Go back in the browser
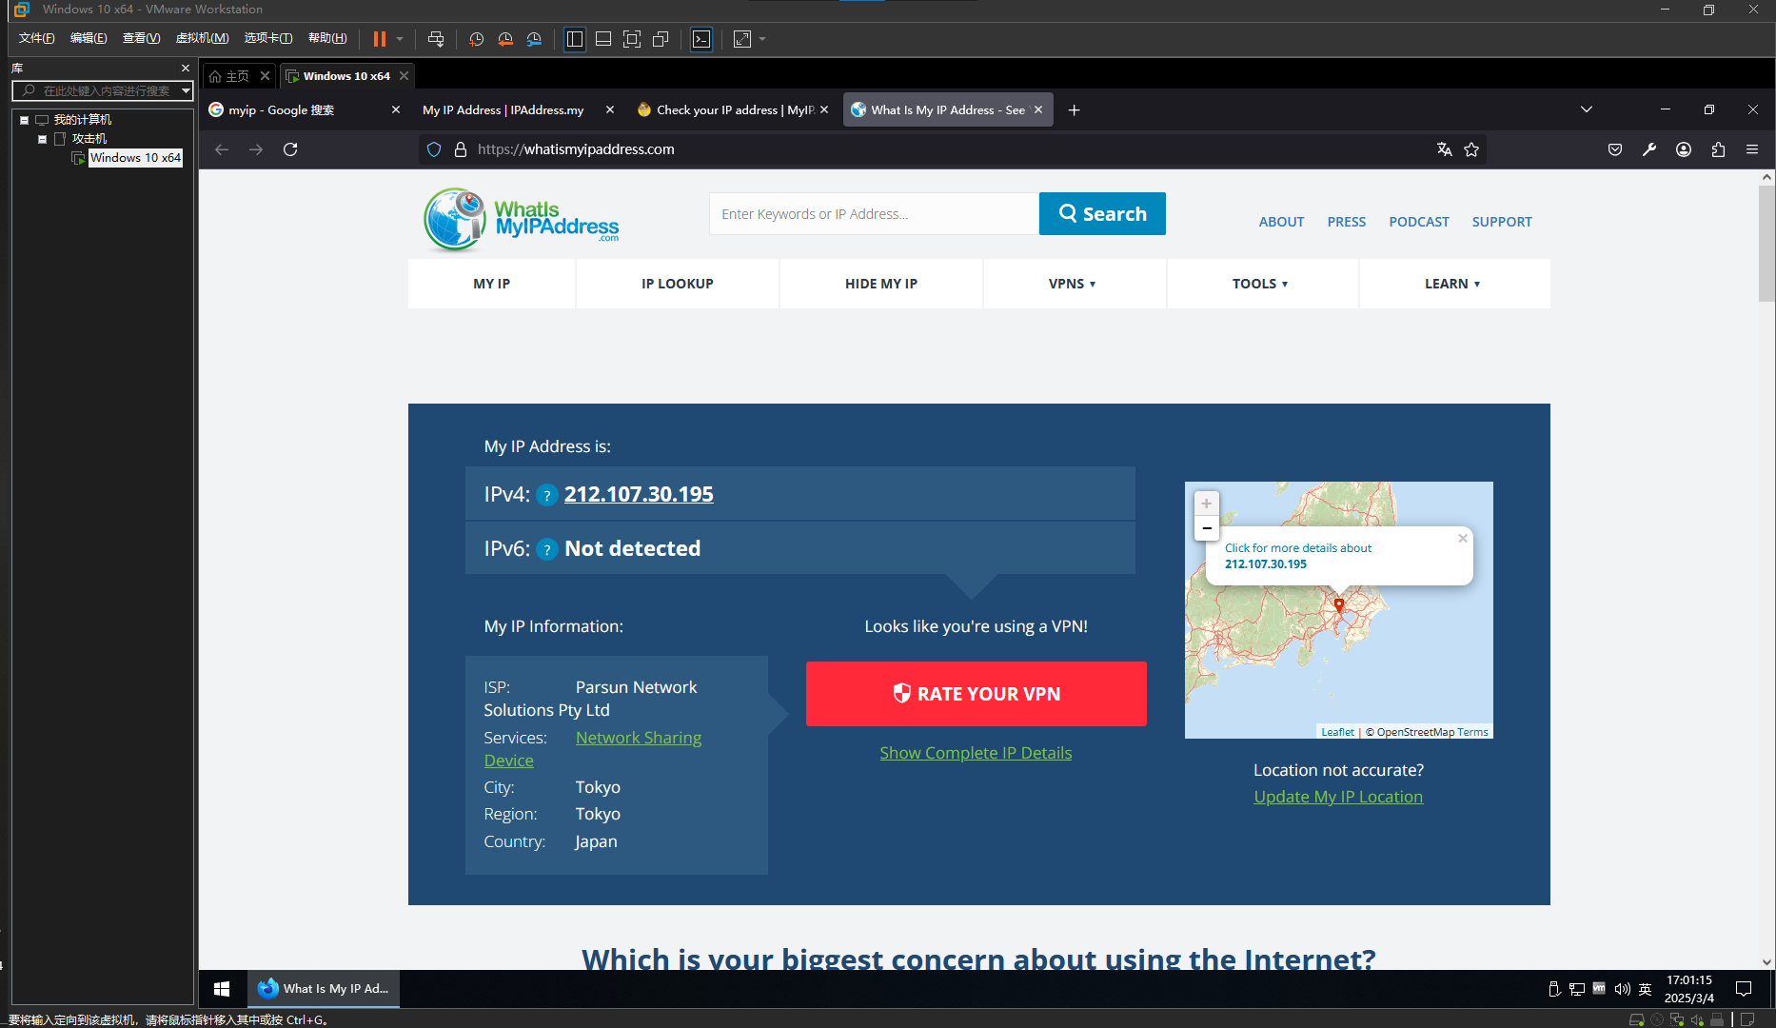Viewport: 1776px width, 1028px height. tap(222, 149)
